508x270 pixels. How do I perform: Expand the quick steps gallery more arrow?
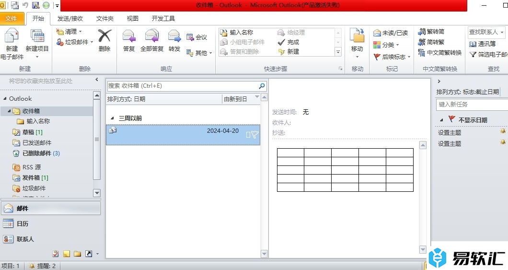click(x=338, y=52)
